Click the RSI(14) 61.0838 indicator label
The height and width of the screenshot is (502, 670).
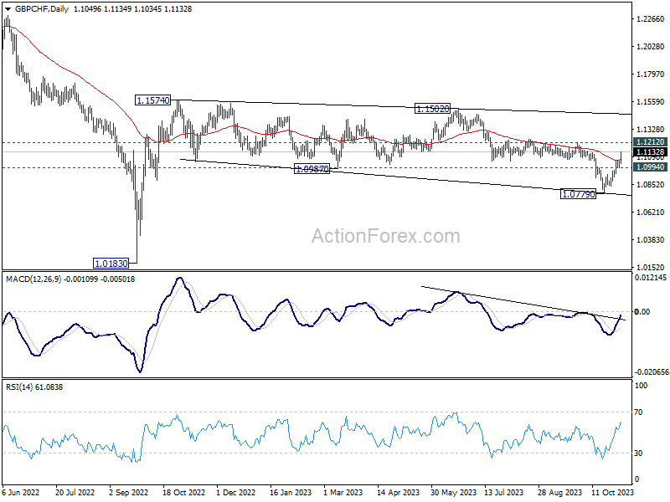[34, 387]
